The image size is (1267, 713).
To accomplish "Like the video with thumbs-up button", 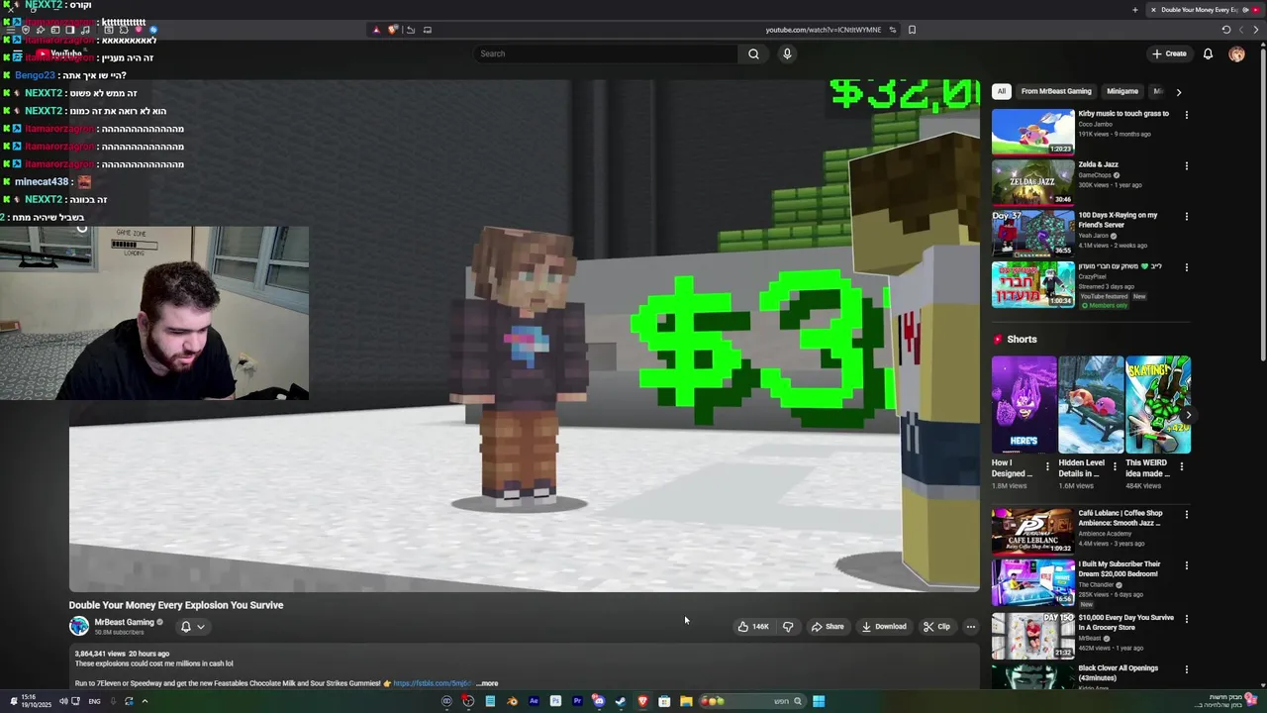I will pos(753,626).
